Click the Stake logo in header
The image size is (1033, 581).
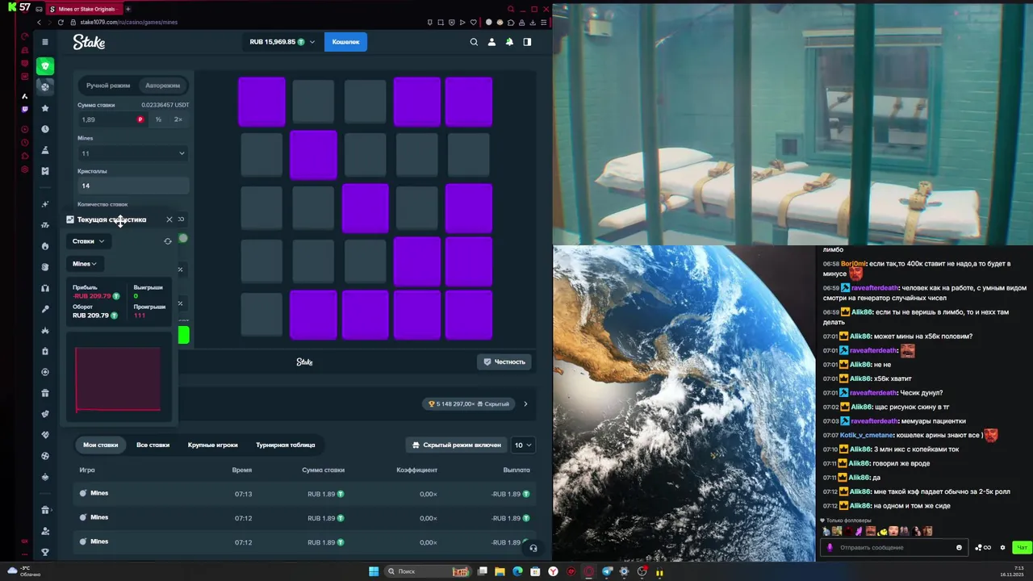89,42
